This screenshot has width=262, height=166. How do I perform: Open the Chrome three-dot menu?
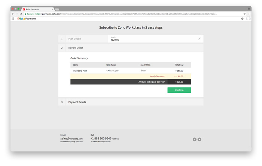click(x=249, y=14)
